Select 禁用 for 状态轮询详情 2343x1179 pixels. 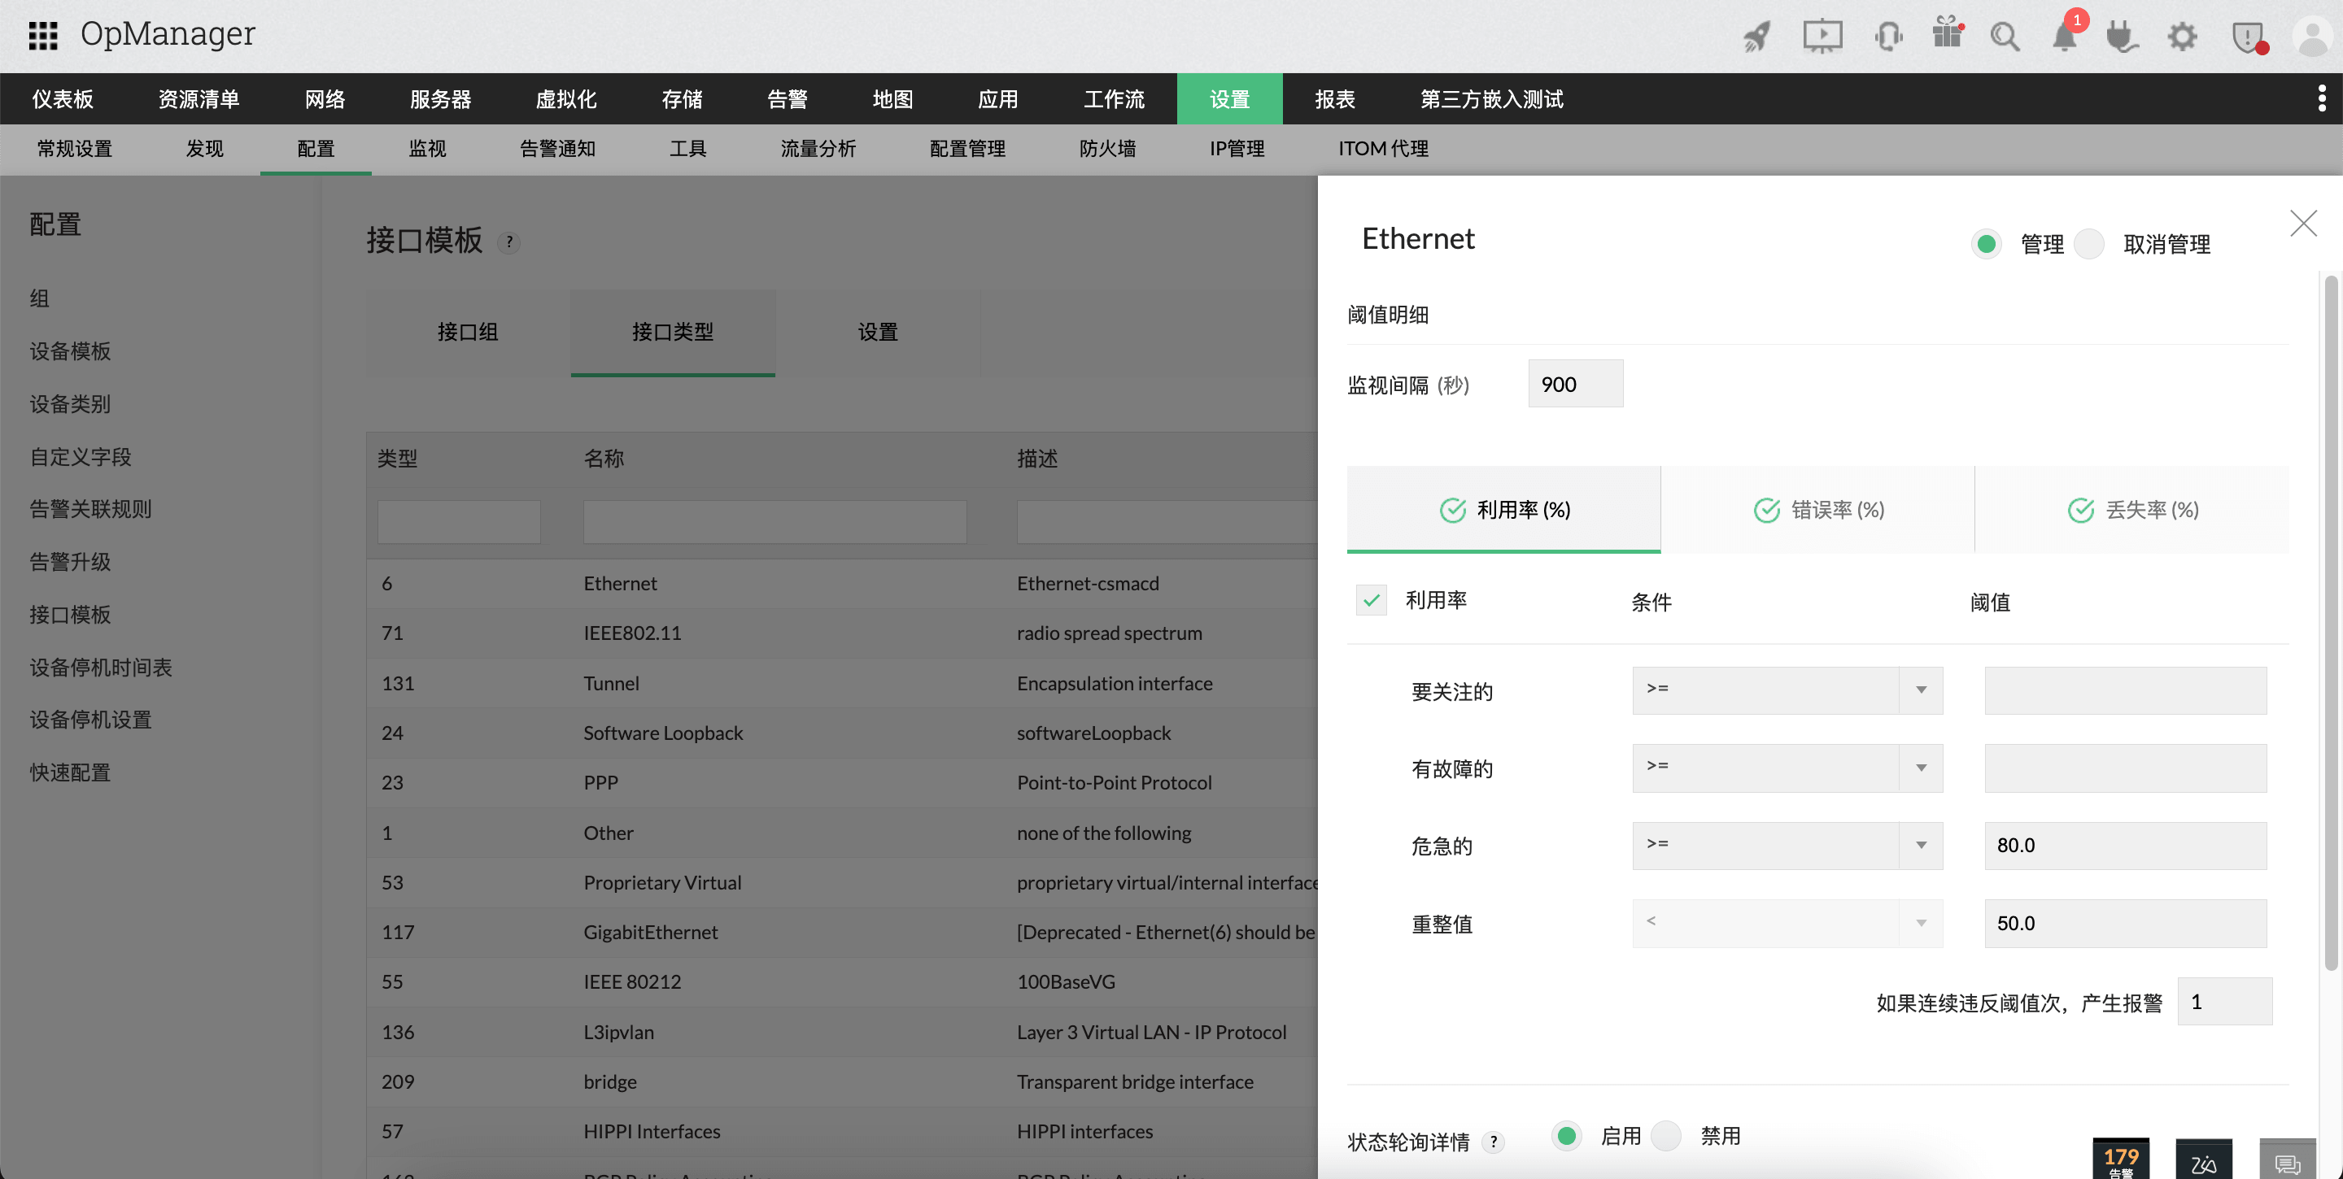(1667, 1135)
